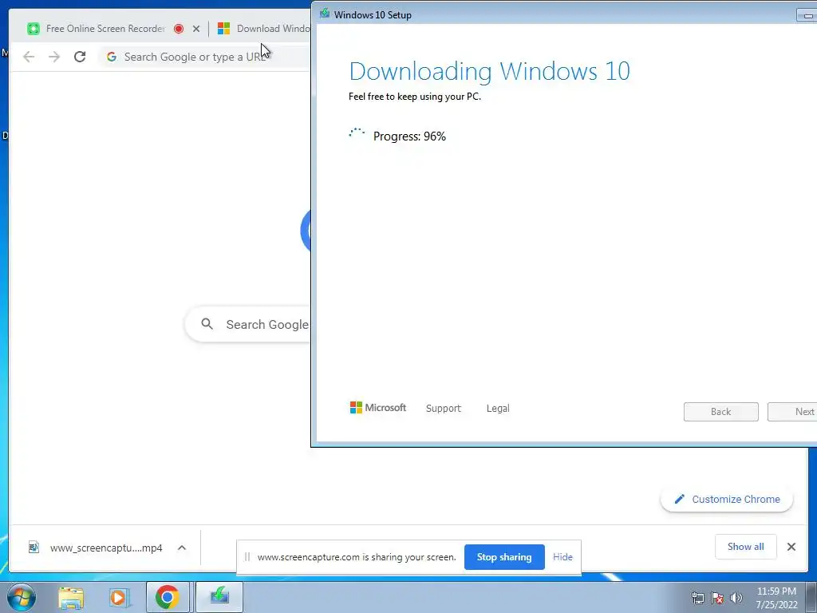Image resolution: width=817 pixels, height=613 pixels.
Task: Click the Windows 10 Setup title bar icon
Action: [x=325, y=13]
